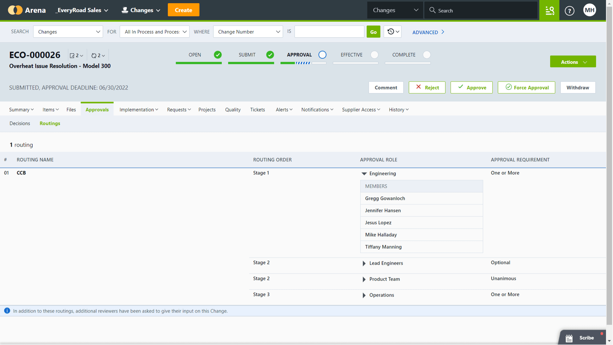Click inside the IS search value field
Image resolution: width=613 pixels, height=345 pixels.
[x=329, y=32]
